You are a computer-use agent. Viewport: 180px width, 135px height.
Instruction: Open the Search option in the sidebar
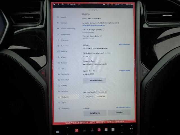(62, 17)
